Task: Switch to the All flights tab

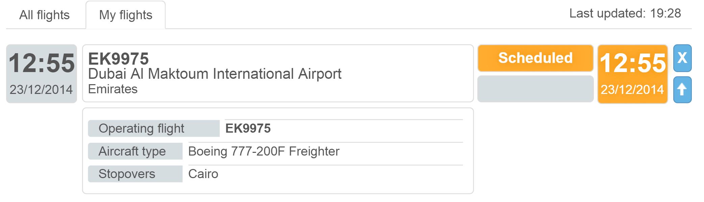Action: (x=44, y=15)
